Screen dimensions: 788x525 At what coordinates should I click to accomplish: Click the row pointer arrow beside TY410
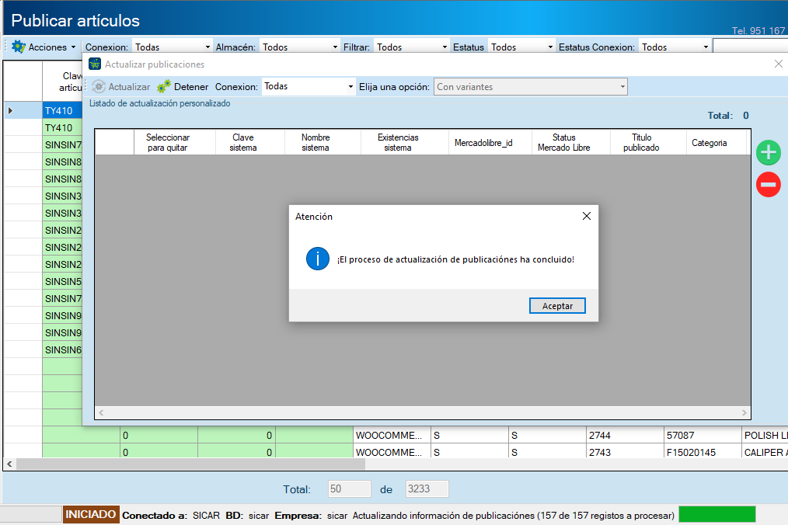coord(10,110)
